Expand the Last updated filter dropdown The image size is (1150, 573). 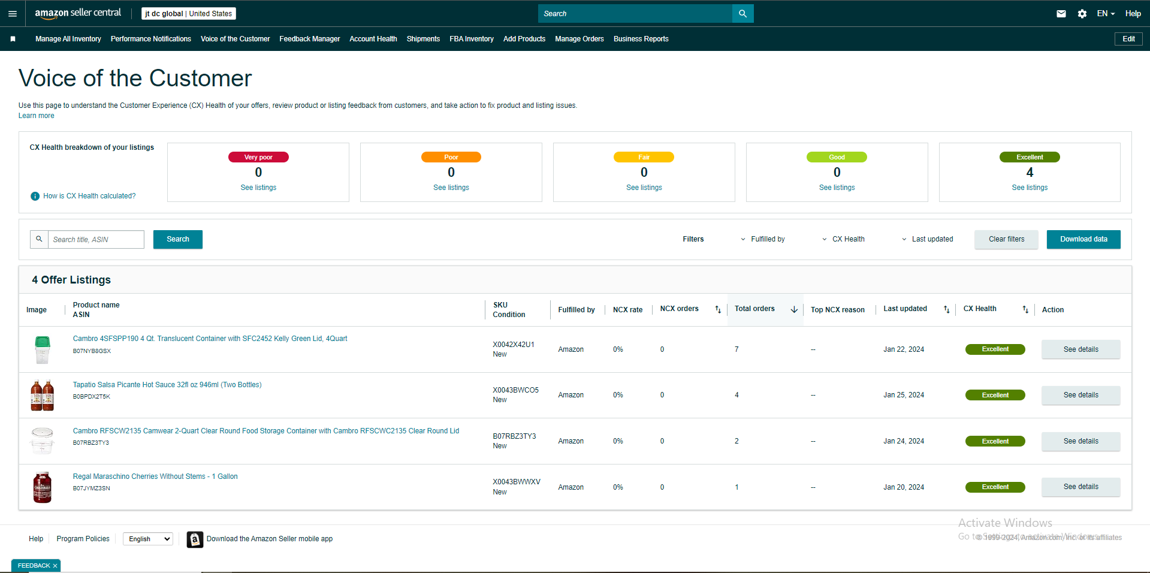pyautogui.click(x=927, y=239)
